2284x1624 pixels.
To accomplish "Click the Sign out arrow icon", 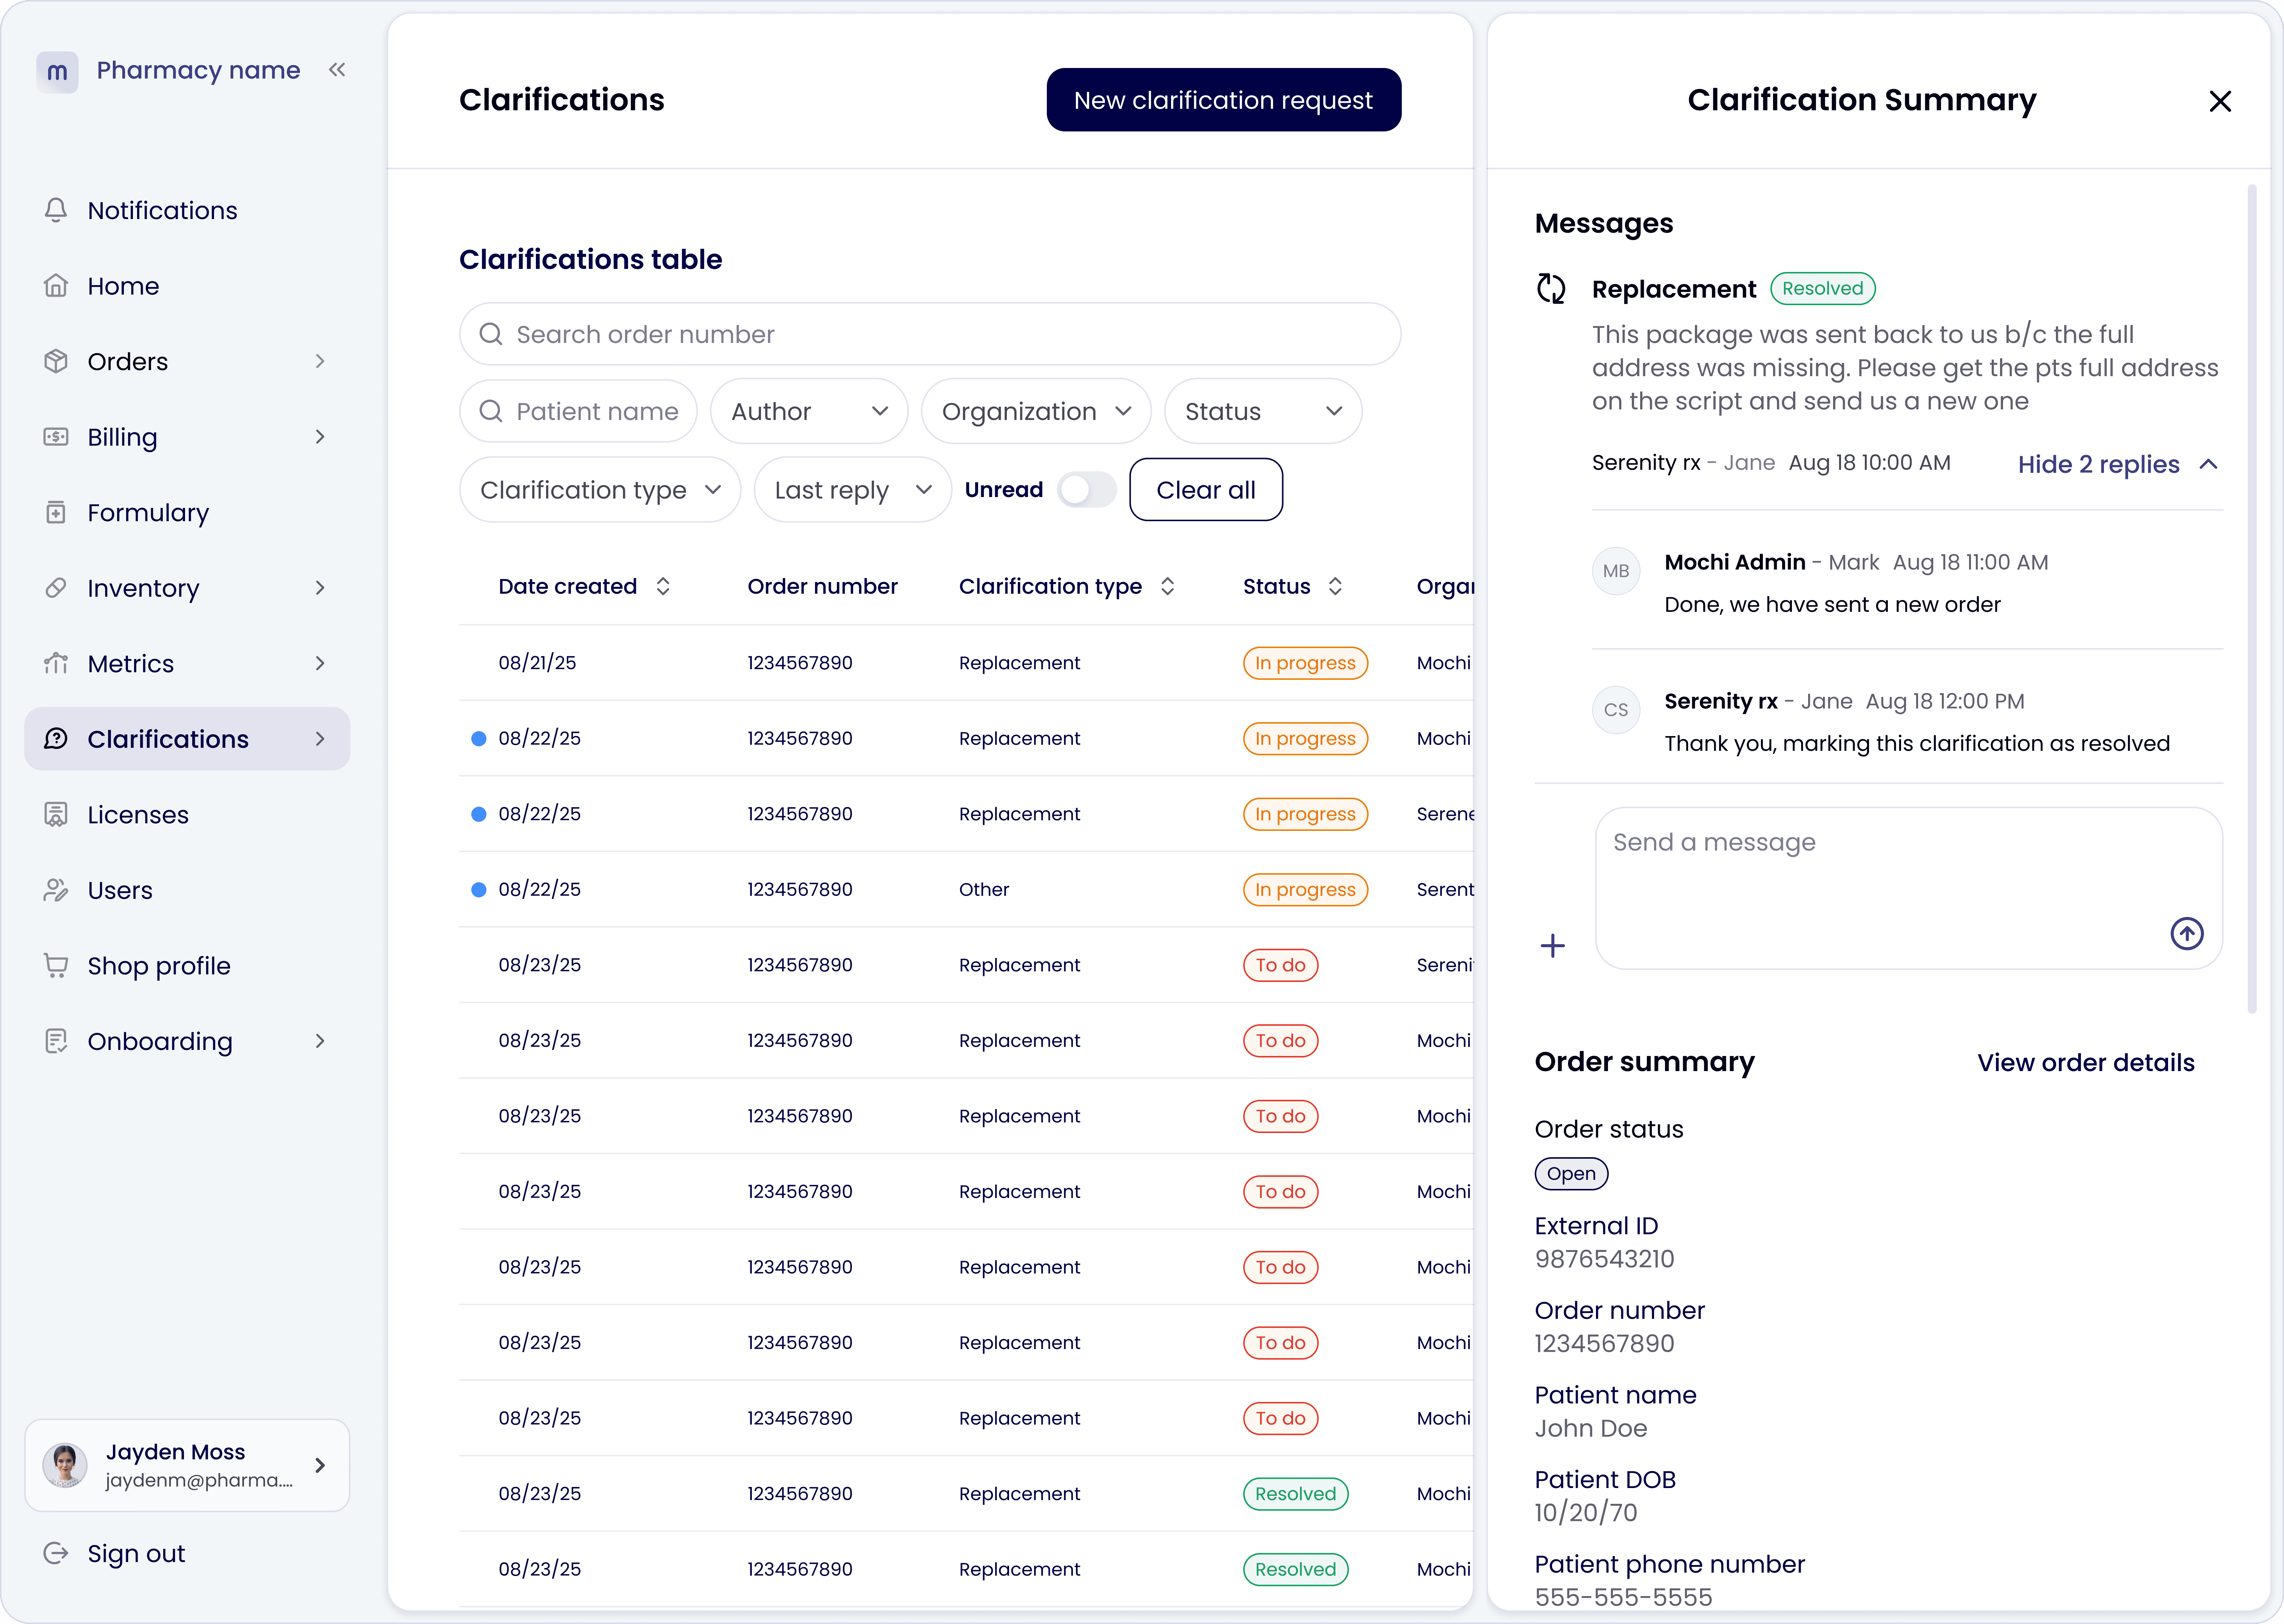I will (x=56, y=1553).
